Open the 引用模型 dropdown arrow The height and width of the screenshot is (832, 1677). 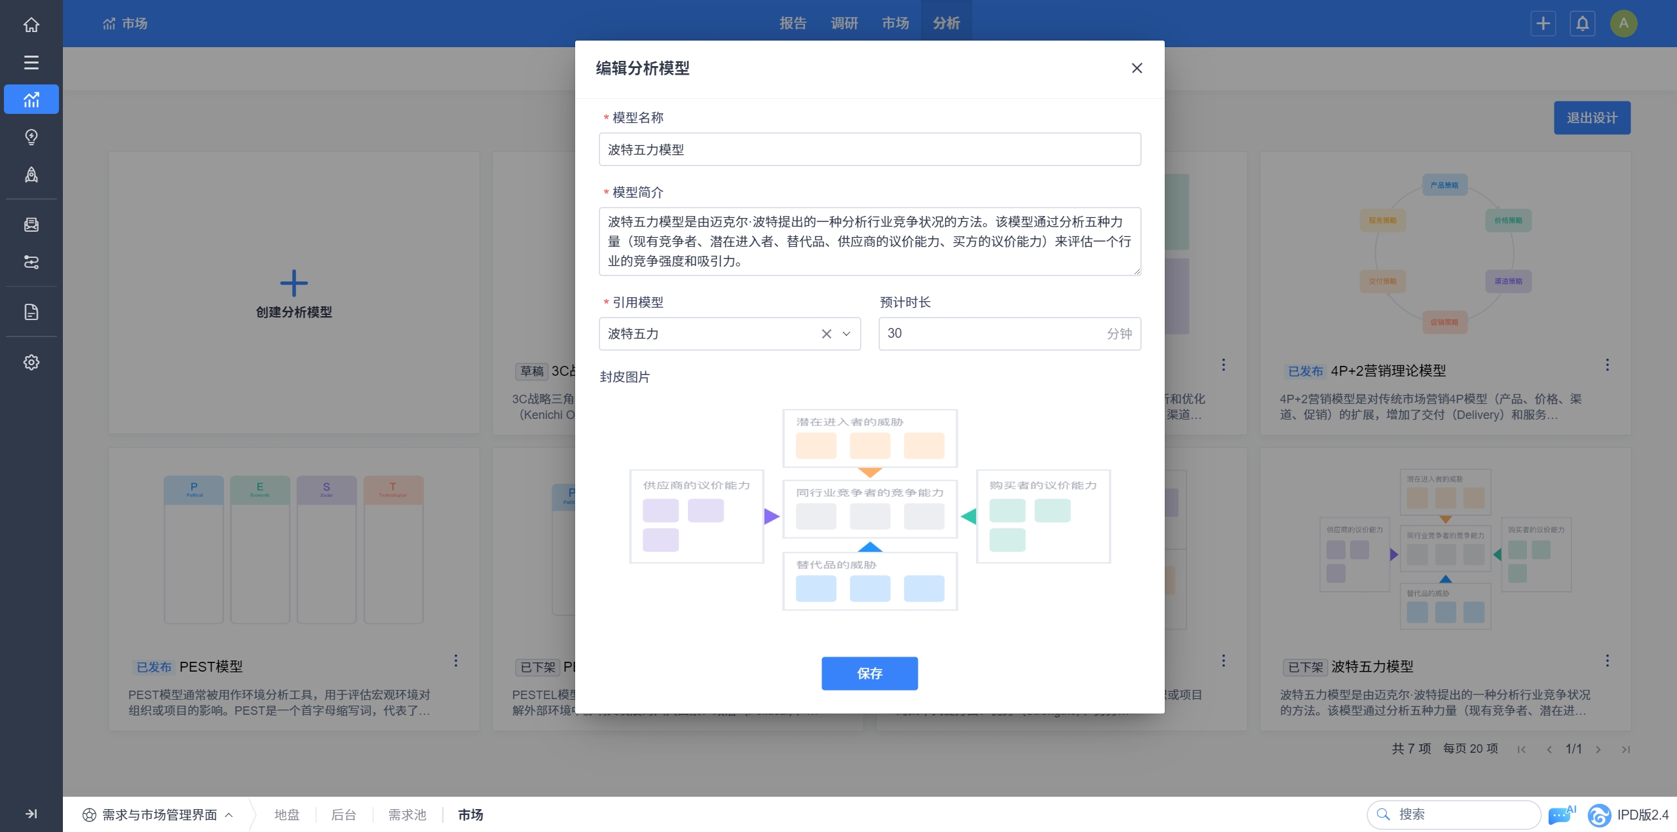point(846,334)
